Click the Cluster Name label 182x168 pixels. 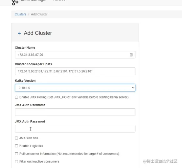[x=25, y=48]
